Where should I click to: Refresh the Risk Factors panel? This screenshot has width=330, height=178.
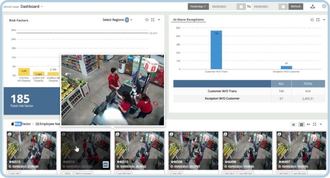(147, 20)
